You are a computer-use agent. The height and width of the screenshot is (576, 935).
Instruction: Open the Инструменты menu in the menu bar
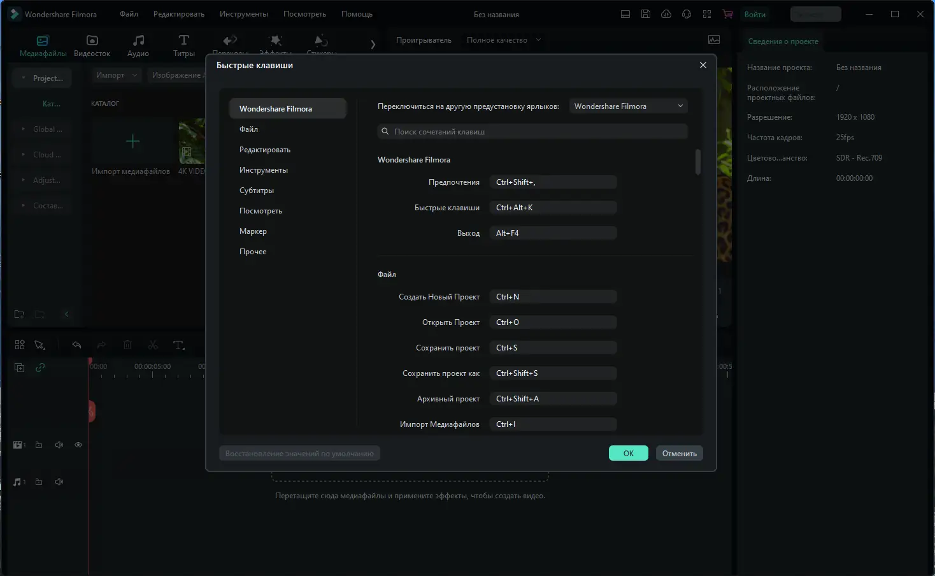point(244,14)
